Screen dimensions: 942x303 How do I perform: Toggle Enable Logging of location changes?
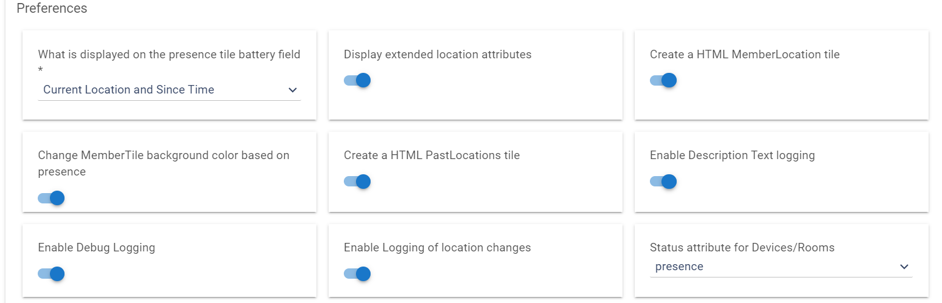357,274
